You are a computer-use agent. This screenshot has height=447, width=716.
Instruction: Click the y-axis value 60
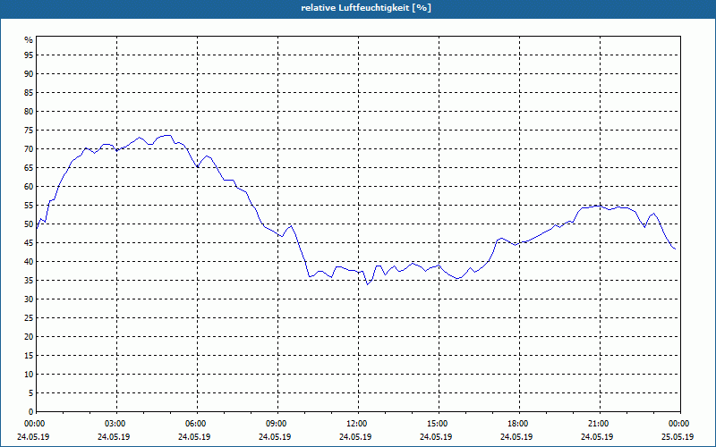pos(29,187)
